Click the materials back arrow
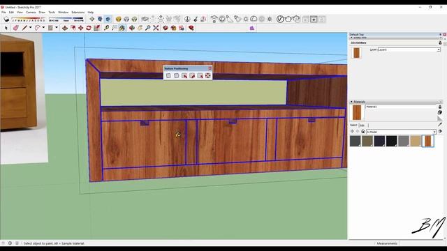Viewport: 447px width, 251px height. coord(352,132)
